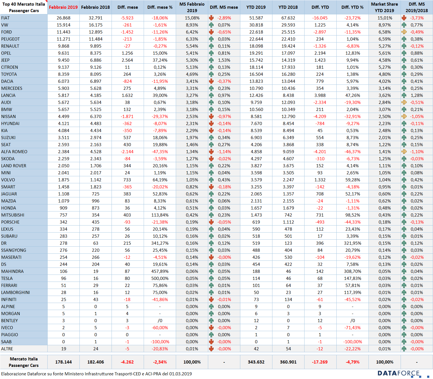This screenshot has width=433, height=379.
Task: Click the MERCEDES brand name cell
Action: click(x=24, y=88)
